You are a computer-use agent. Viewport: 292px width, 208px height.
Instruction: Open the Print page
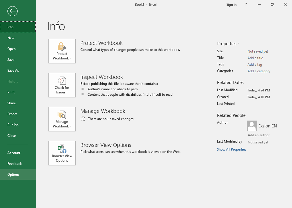pos(18,92)
